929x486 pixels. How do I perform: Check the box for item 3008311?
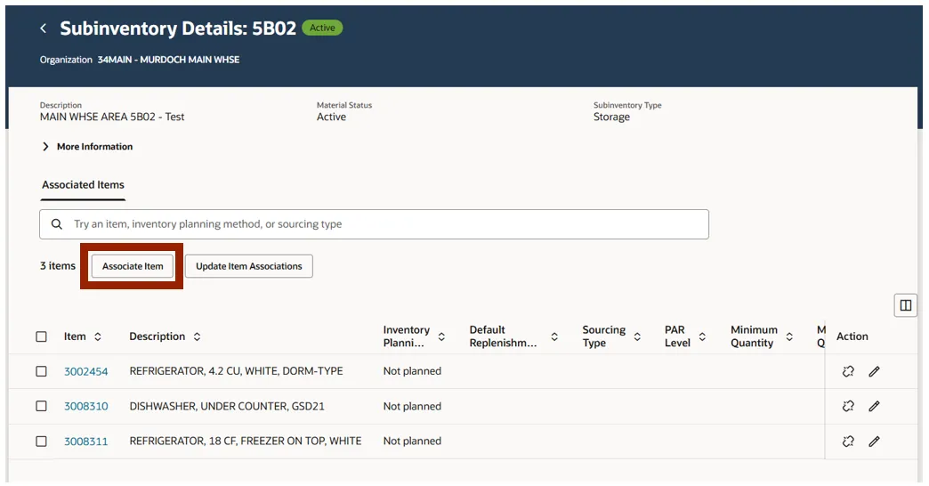tap(42, 441)
